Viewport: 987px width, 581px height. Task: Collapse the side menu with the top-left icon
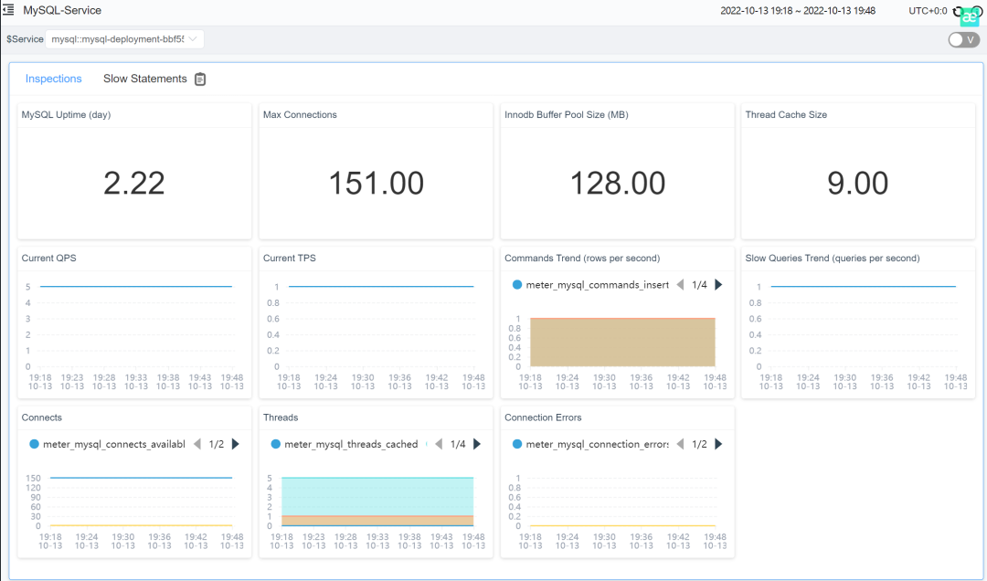(x=8, y=10)
